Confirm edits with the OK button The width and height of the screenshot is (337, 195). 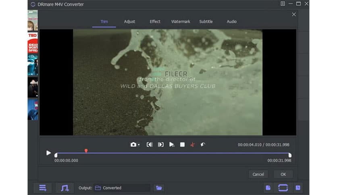(283, 174)
